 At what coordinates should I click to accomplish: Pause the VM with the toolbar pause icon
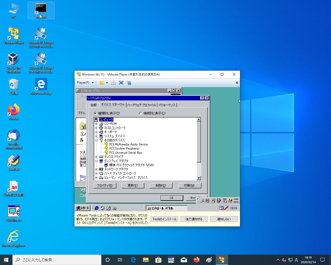point(102,83)
